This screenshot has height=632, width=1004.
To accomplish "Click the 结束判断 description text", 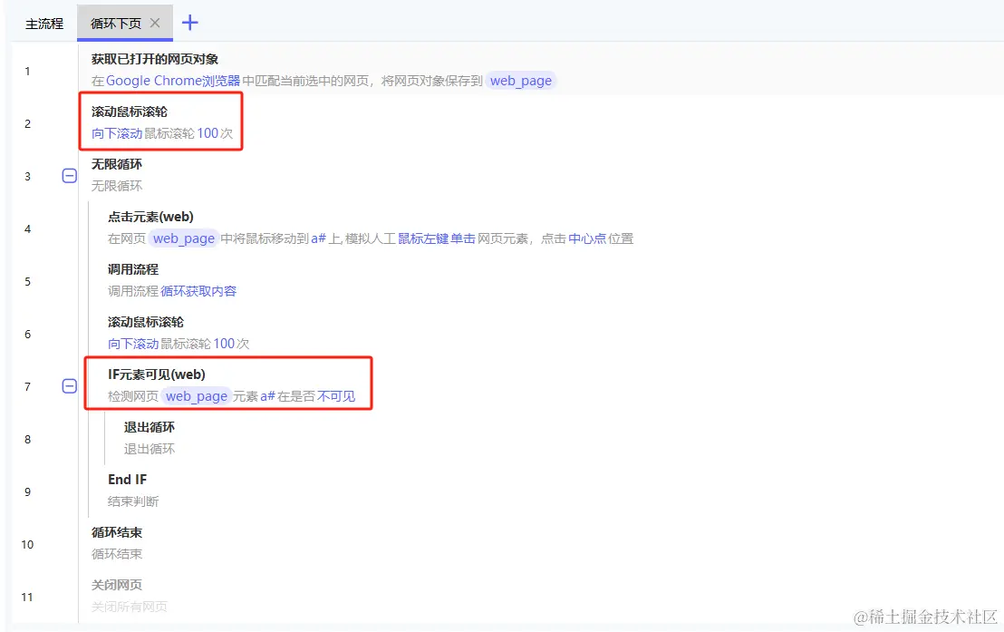I will coord(133,501).
